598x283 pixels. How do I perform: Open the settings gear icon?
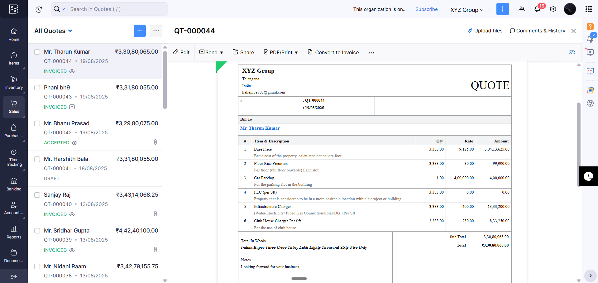(553, 9)
